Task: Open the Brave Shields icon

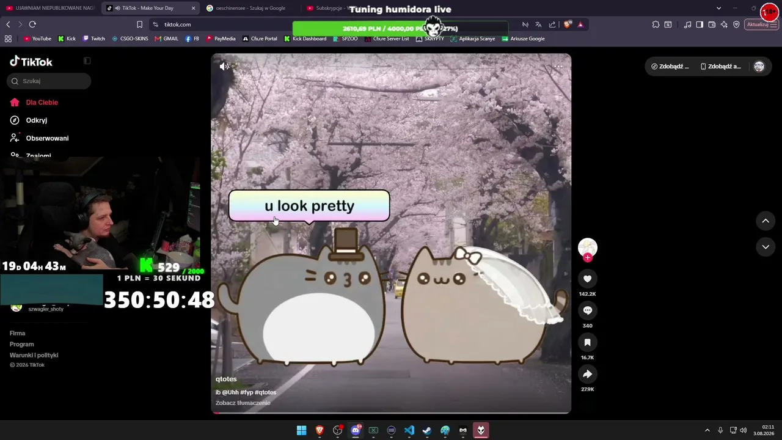Action: click(x=568, y=24)
